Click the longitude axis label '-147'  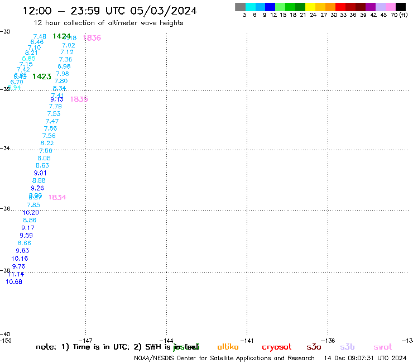tap(85, 341)
